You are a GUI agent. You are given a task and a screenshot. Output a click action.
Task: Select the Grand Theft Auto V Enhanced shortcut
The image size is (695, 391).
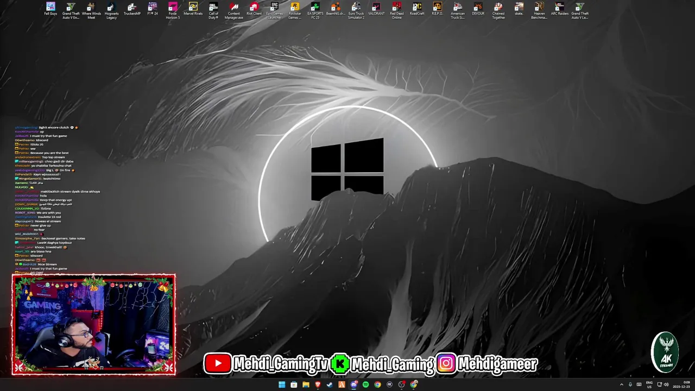(71, 11)
